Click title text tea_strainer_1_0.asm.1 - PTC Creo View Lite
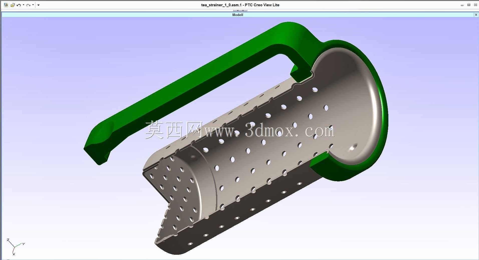Screen dimensions: 479x260 (x=240, y=5)
